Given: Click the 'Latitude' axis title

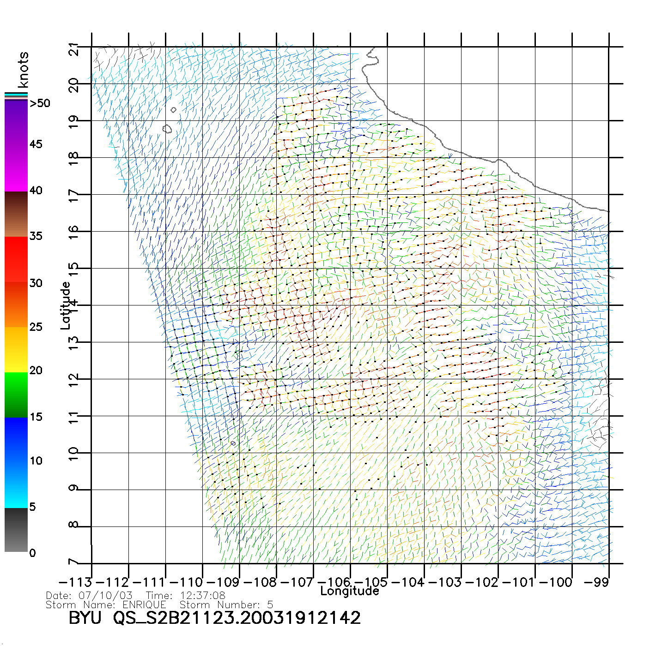Looking at the screenshot, I should pos(65,305).
